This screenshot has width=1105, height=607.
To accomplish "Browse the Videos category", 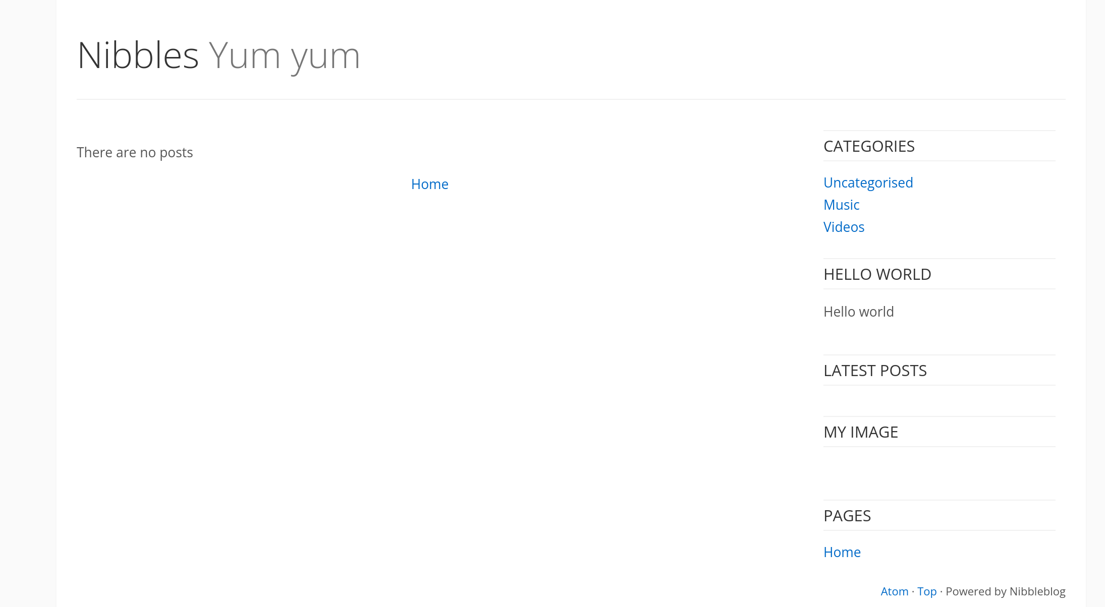I will [x=844, y=227].
